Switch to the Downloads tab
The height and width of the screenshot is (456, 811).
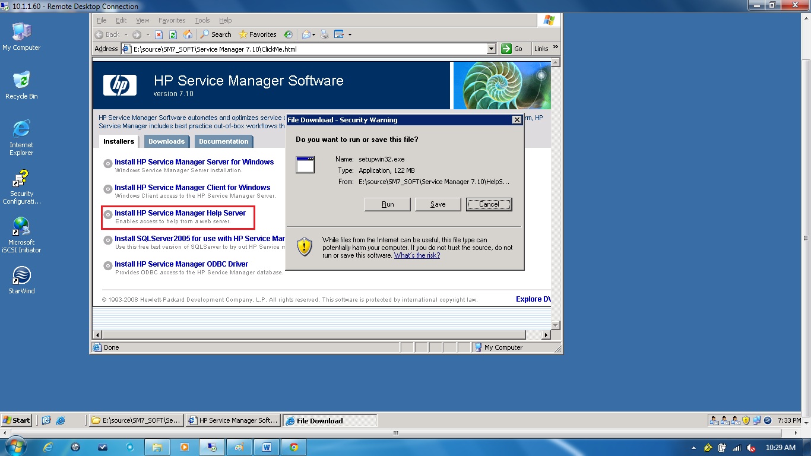point(166,141)
